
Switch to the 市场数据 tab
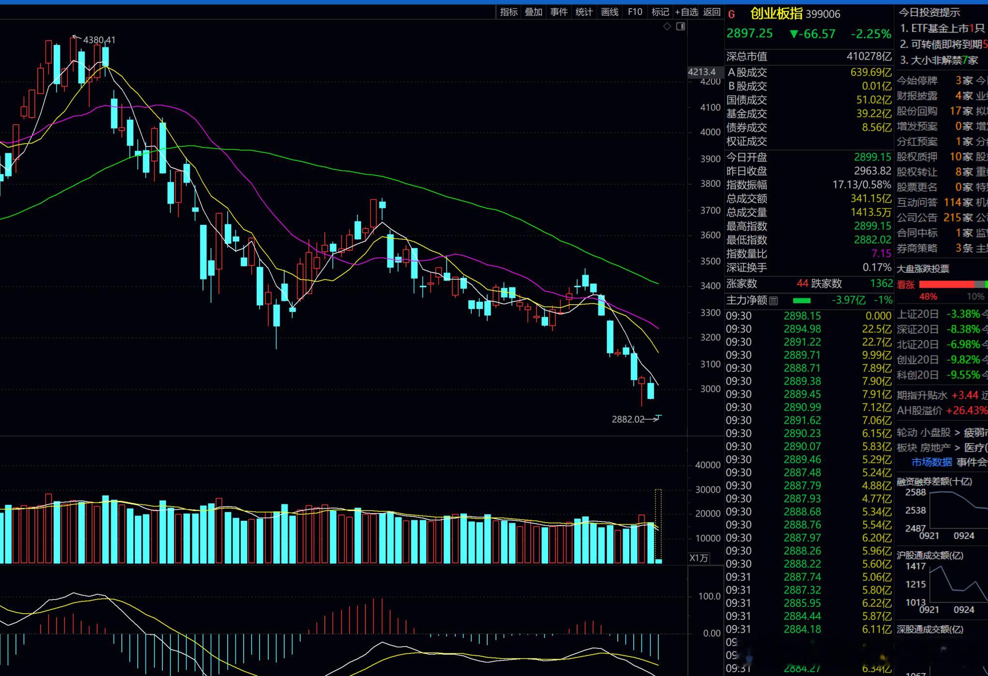pos(932,462)
